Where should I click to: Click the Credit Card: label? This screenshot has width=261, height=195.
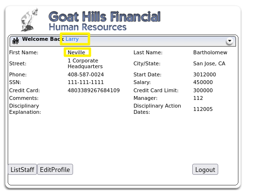[25, 90]
